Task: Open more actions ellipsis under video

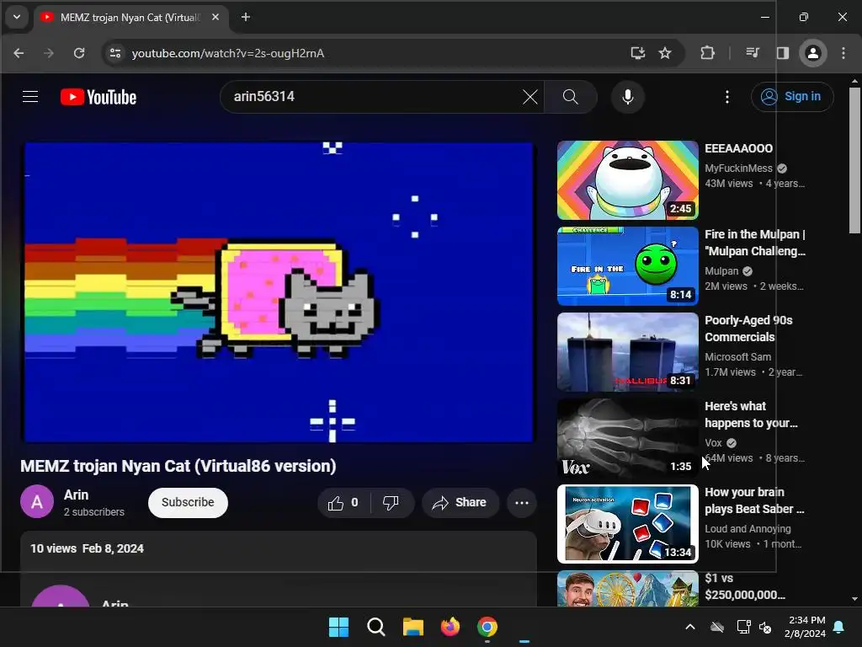Action: [522, 502]
